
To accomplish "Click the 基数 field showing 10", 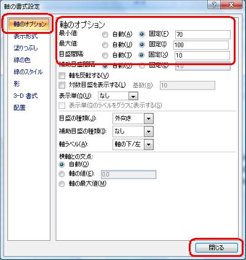I will [188, 85].
